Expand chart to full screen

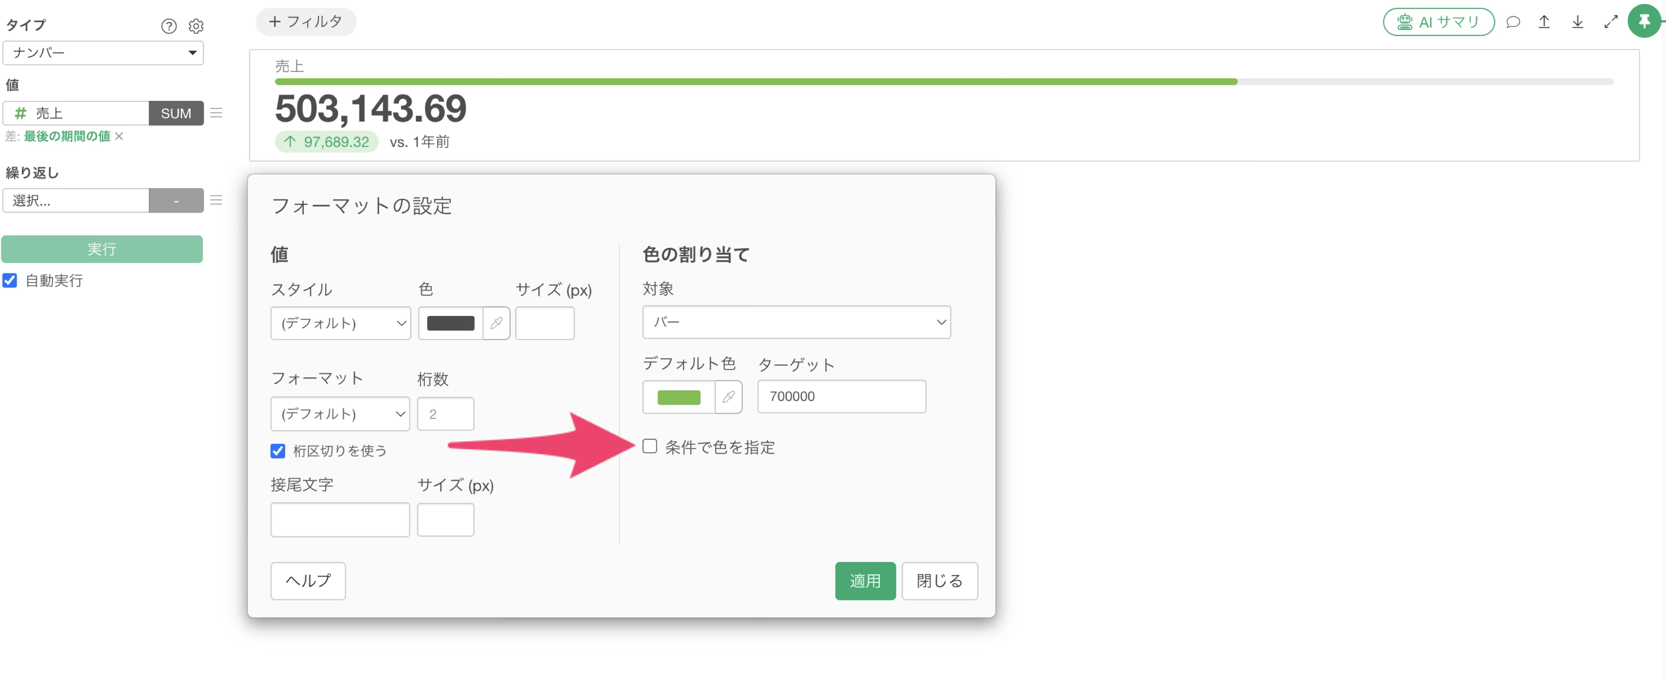[x=1610, y=22]
